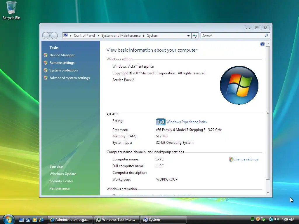Open Device Manager task link
This screenshot has width=299, height=224.
62,55
